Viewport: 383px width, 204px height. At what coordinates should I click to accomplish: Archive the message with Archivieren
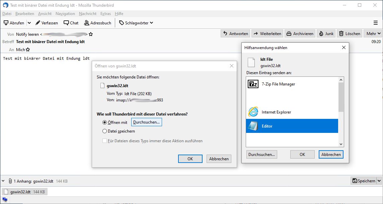(300, 34)
